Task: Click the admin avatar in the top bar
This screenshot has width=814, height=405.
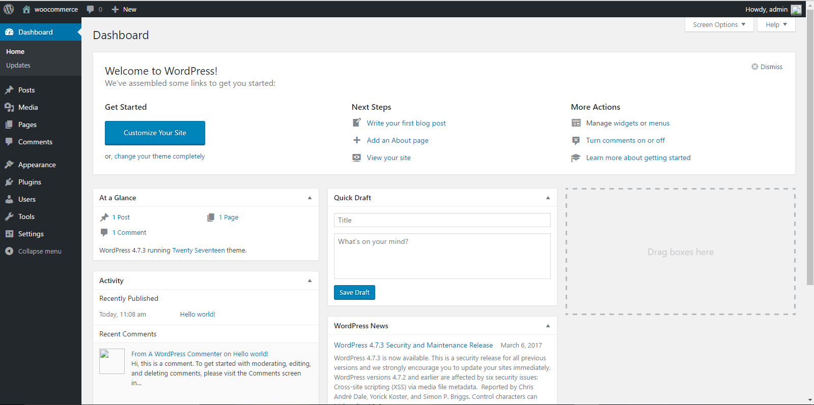Action: point(796,9)
